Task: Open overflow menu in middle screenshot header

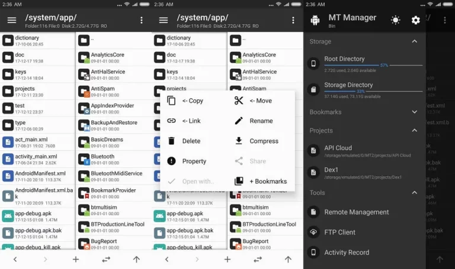Action: pyautogui.click(x=293, y=20)
